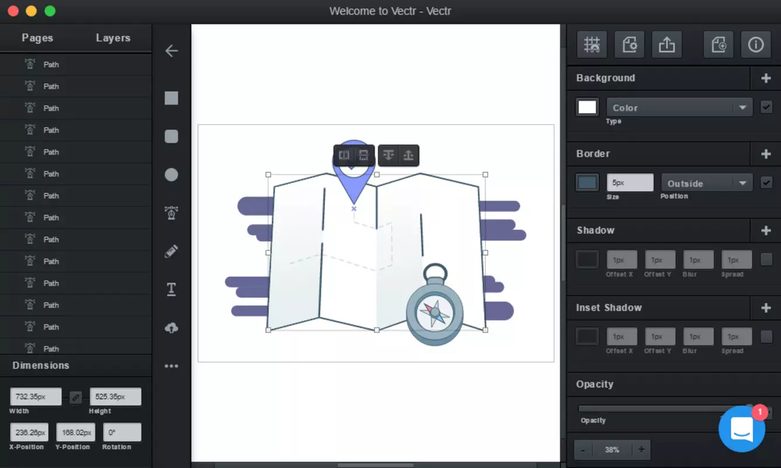
Task: Click the Shadow Blur field
Action: pos(698,260)
